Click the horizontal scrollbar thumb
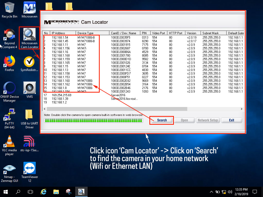 pos(117,109)
